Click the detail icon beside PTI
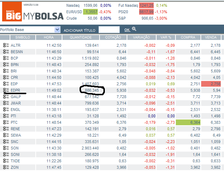The width and height of the screenshot is (224, 173). (x=6, y=116)
